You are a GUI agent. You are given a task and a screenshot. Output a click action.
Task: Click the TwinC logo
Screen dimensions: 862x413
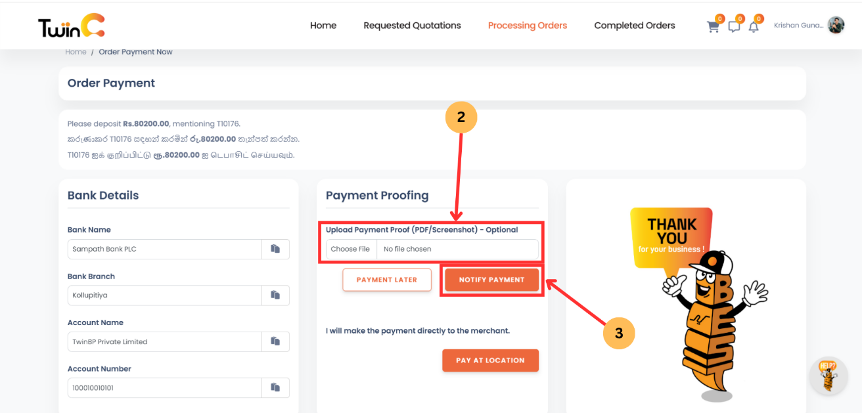tap(70, 25)
